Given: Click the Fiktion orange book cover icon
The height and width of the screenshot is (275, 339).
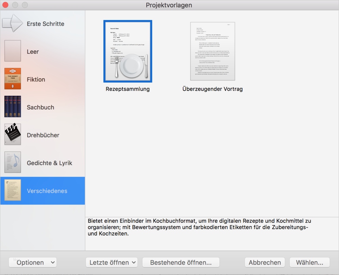Looking at the screenshot, I should (x=13, y=79).
